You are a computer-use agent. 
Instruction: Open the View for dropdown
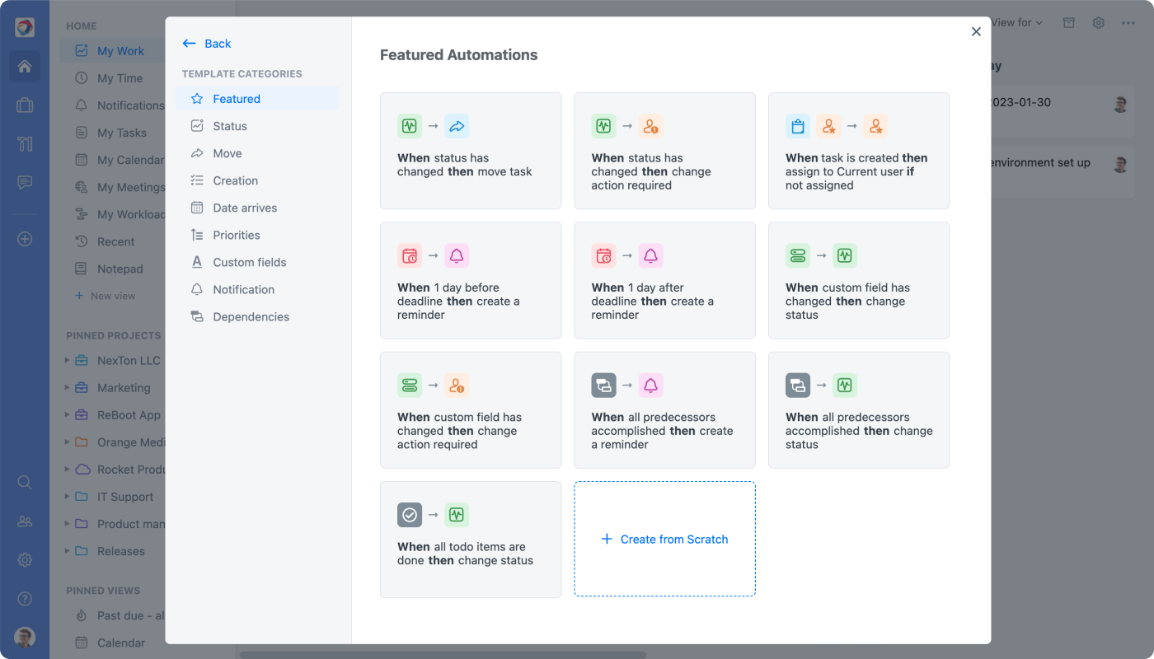coord(1016,23)
